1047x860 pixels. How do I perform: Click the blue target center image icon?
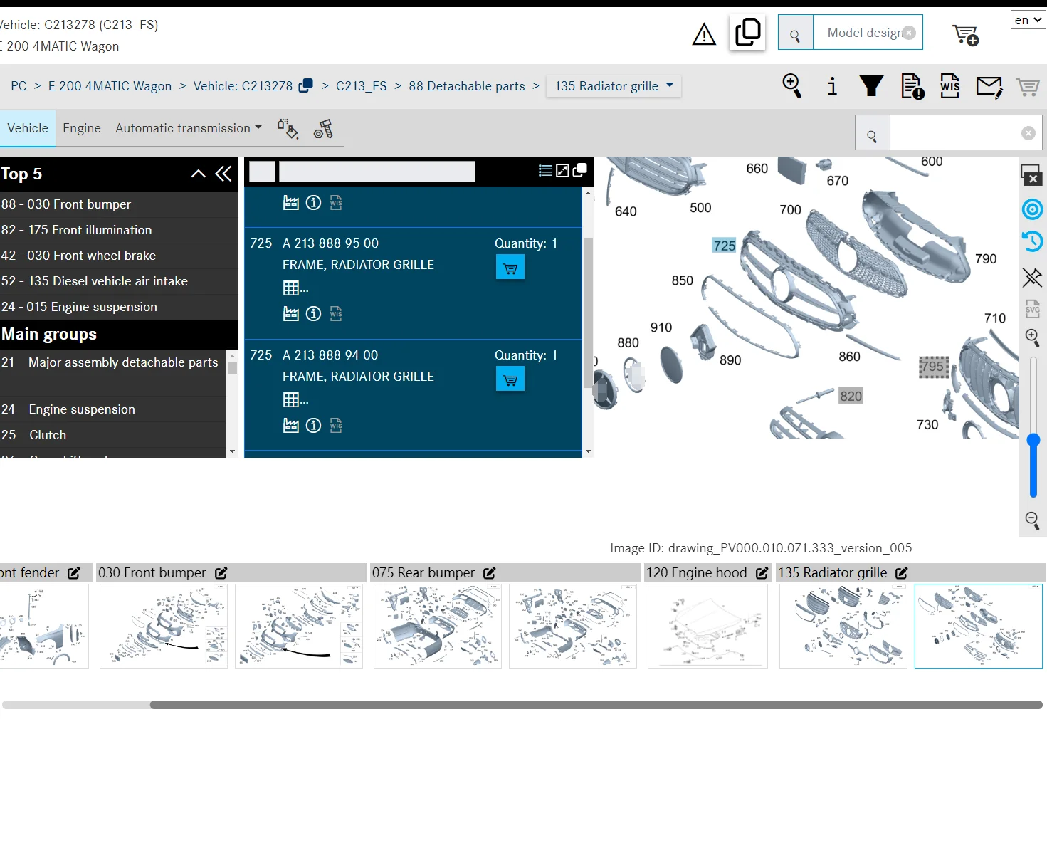[x=1033, y=209]
